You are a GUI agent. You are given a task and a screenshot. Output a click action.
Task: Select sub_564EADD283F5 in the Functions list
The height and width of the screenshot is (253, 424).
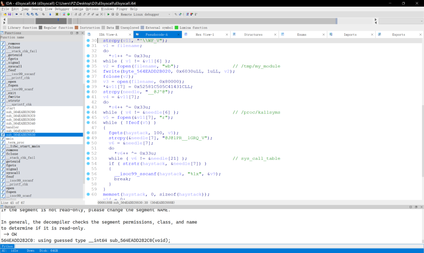pos(42,131)
